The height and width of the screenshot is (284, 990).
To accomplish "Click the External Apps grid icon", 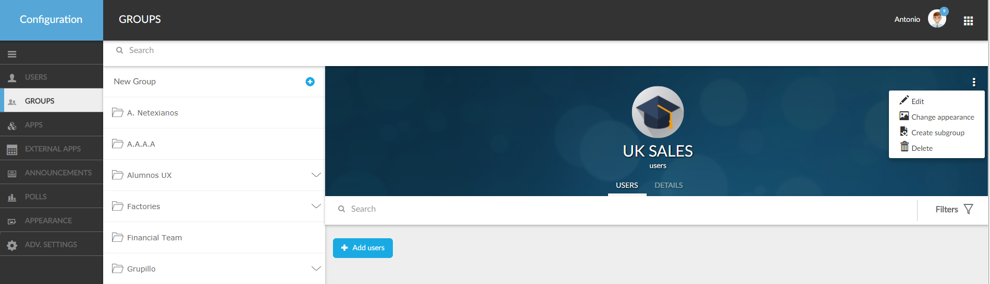I will click(12, 150).
